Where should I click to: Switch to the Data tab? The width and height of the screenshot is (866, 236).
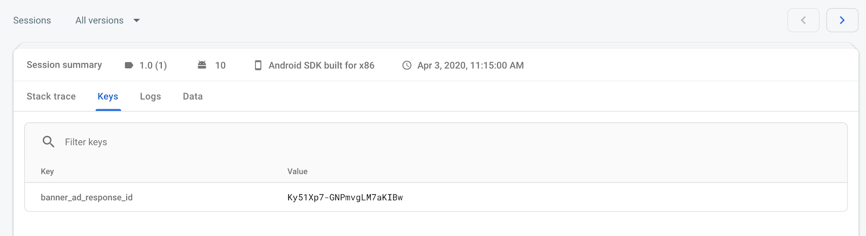193,96
